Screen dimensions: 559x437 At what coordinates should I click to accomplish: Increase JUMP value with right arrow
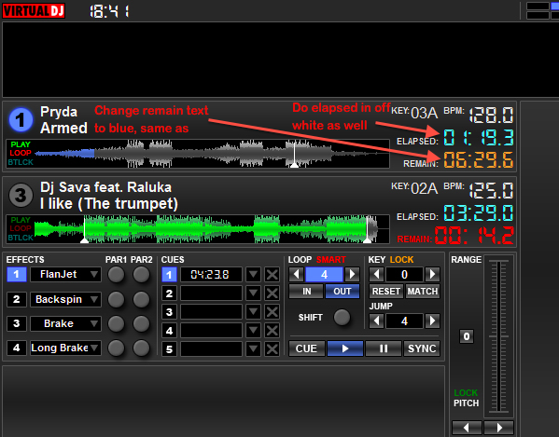click(432, 321)
